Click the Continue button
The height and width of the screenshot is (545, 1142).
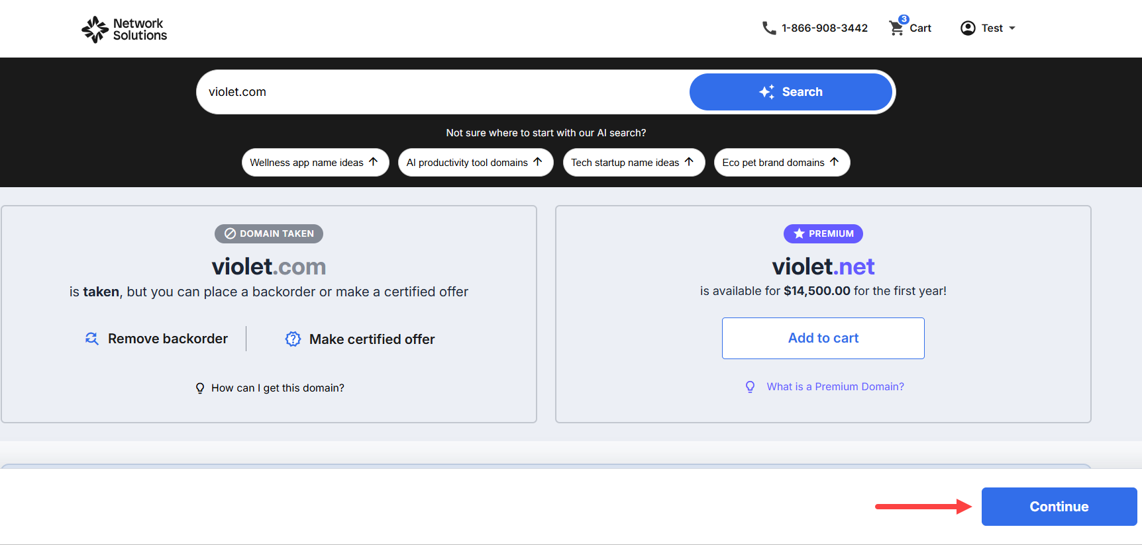pos(1059,507)
